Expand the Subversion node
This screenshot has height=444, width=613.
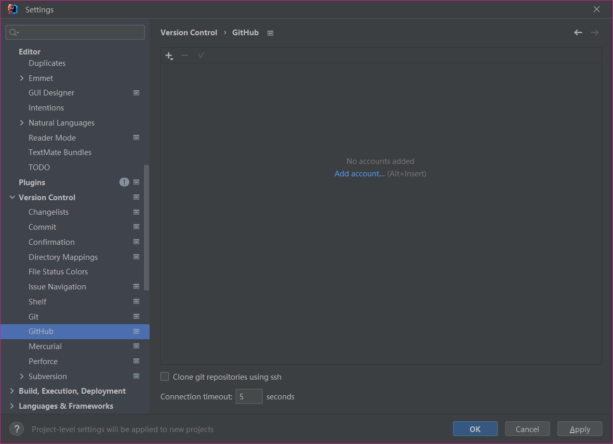click(x=22, y=376)
